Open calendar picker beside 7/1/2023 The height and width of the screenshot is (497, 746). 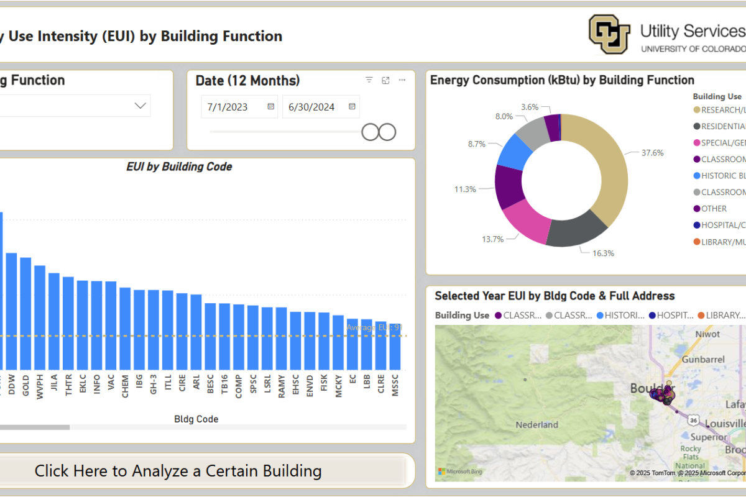coord(271,107)
